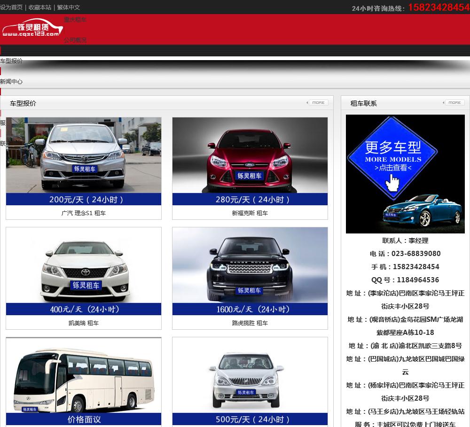The image size is (470, 427).
Task: Click MORE button in 车型报价 panel
Action: coord(318,102)
